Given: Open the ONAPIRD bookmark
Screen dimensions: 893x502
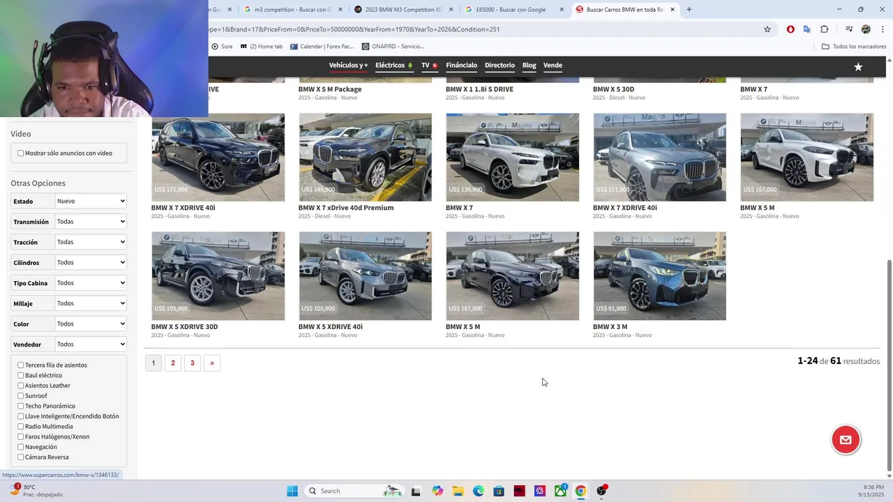Looking at the screenshot, I should (393, 47).
